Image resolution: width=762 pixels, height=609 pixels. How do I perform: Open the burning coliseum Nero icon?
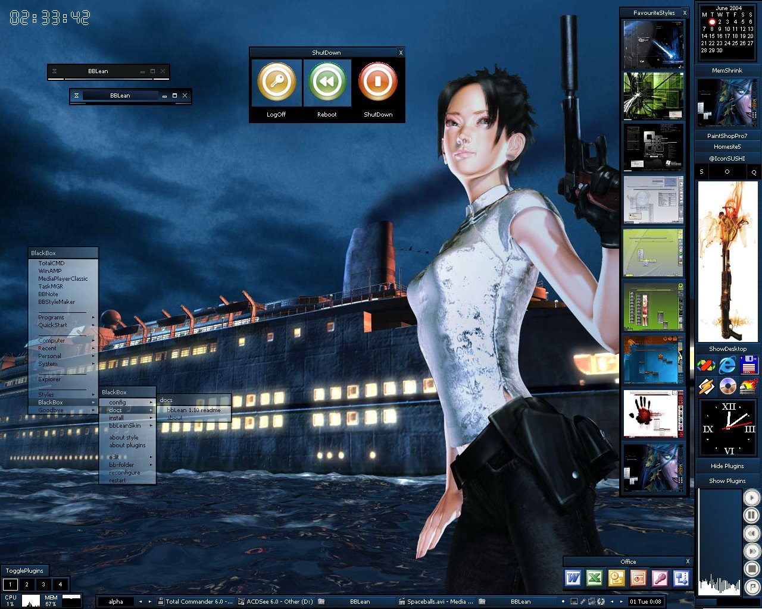point(749,386)
